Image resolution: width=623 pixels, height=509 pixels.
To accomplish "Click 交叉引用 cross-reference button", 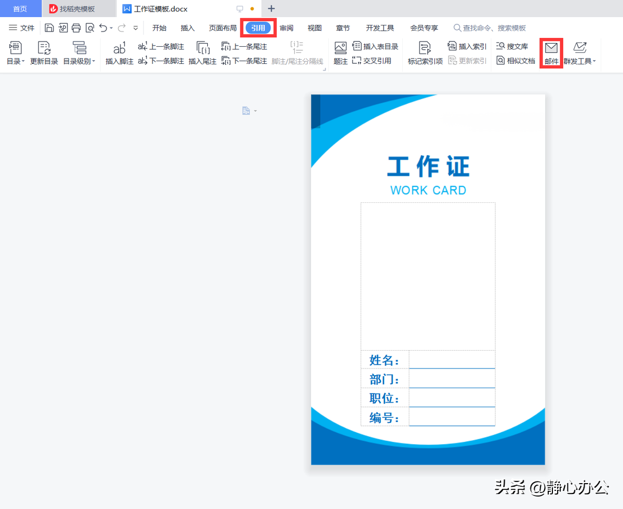I will pos(372,61).
